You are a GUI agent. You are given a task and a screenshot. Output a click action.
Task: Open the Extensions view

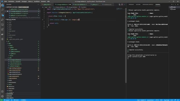2,29
